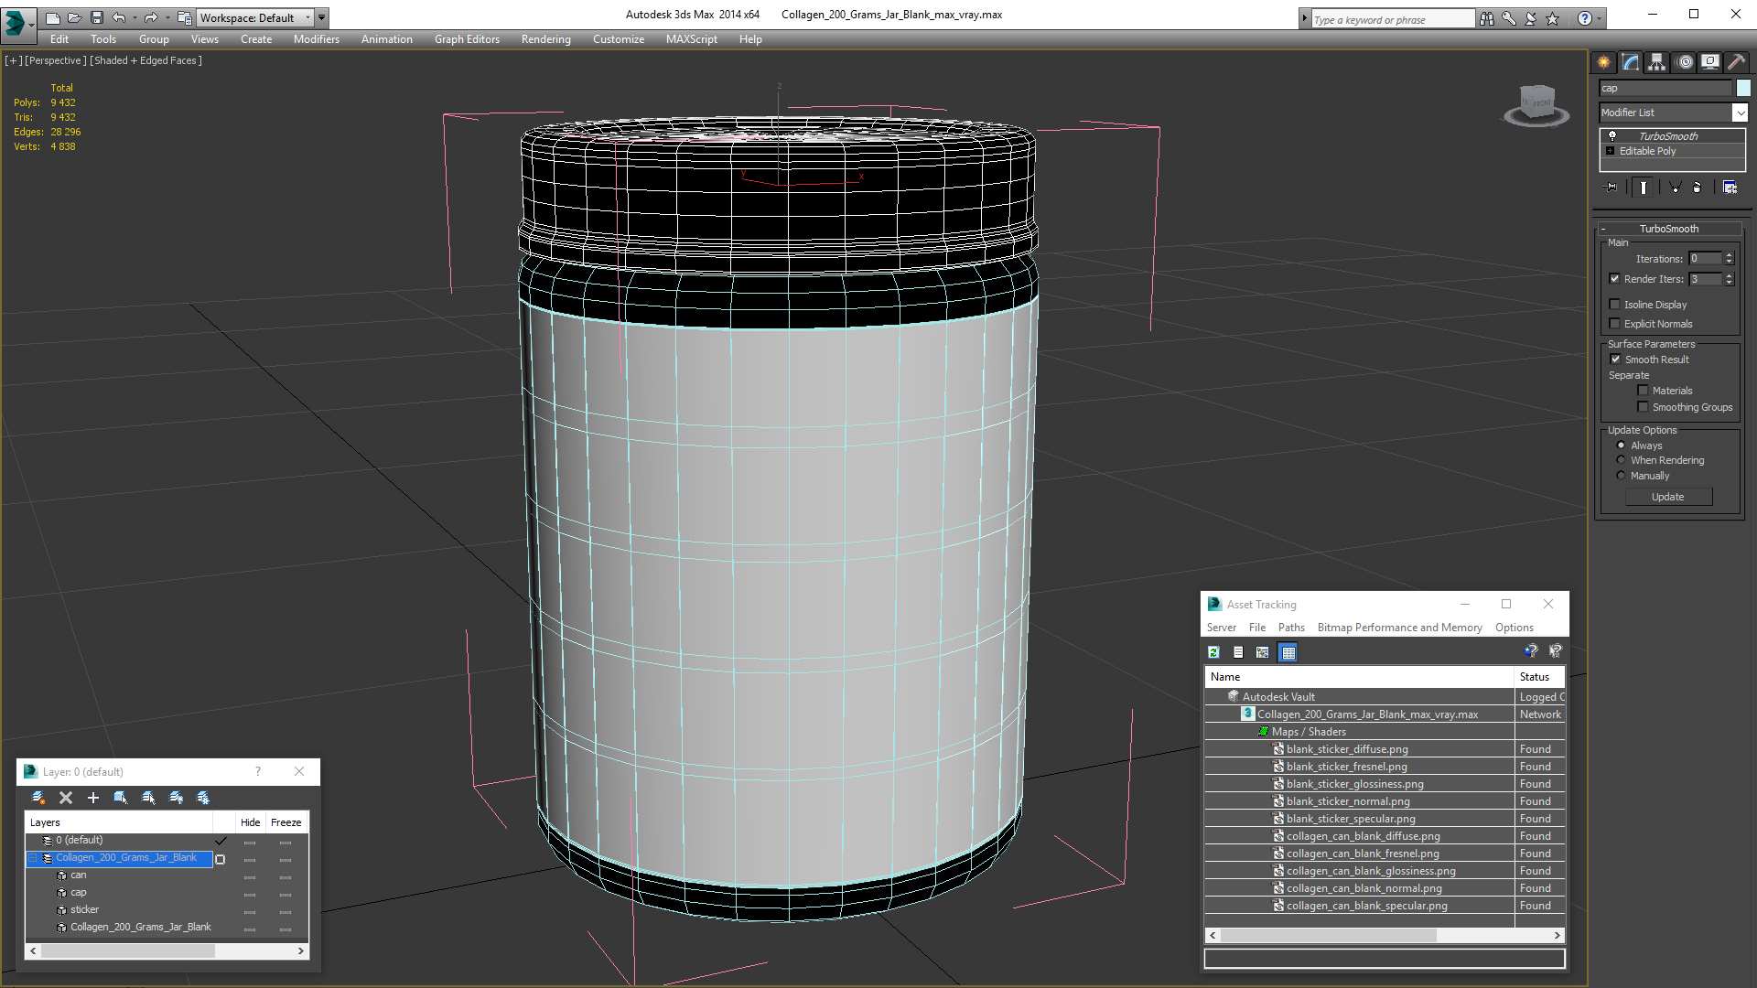The height and width of the screenshot is (988, 1757).
Task: Switch to the Modify panel tab
Action: pyautogui.click(x=1631, y=62)
